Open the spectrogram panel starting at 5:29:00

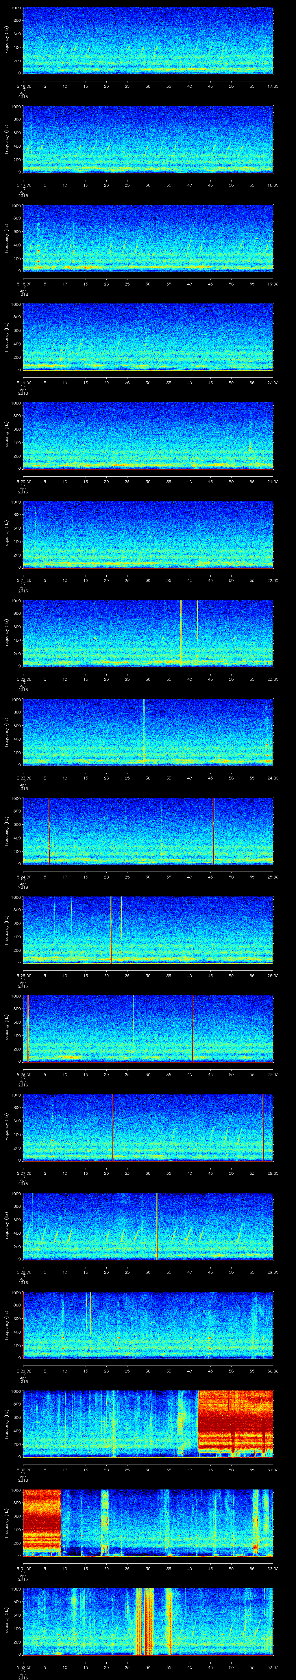(148, 1326)
